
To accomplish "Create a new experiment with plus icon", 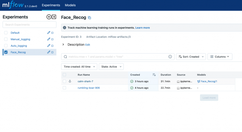I will (x=49, y=17).
